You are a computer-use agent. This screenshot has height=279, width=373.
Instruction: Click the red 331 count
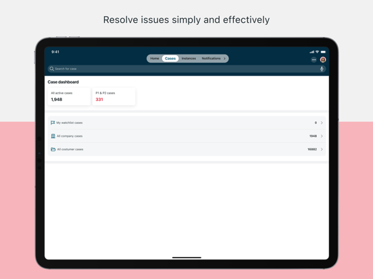tap(99, 100)
